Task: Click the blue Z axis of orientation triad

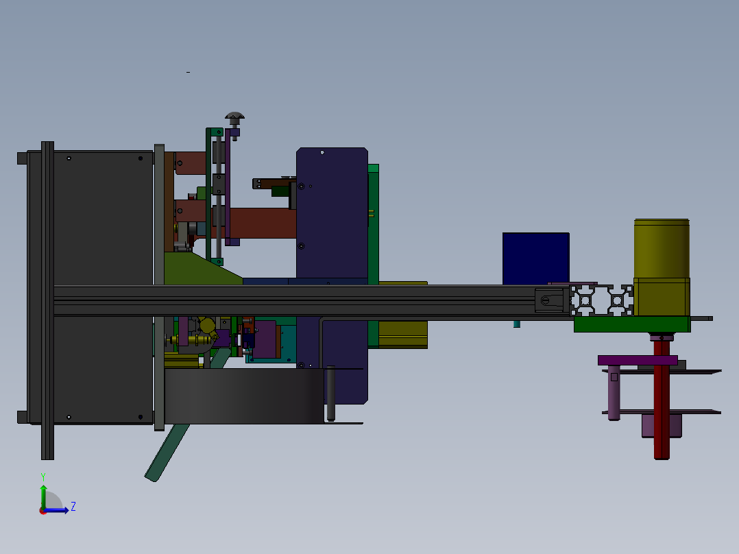Action: point(56,511)
